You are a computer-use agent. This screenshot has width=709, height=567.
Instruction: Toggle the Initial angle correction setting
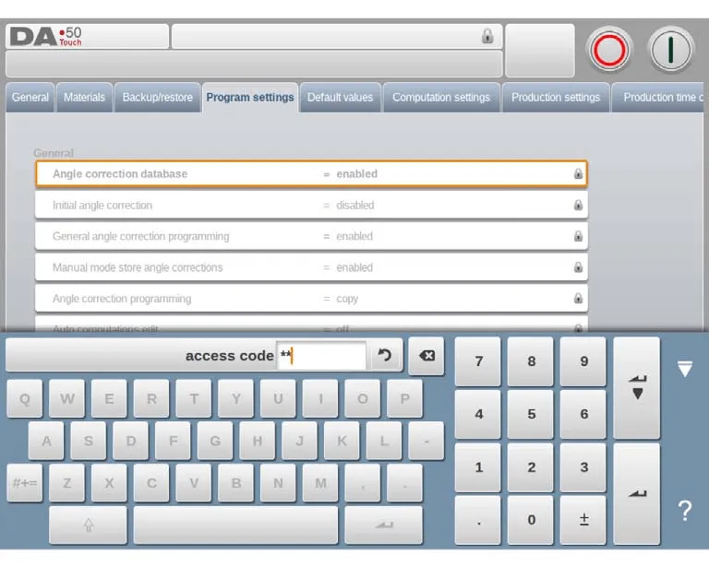310,206
